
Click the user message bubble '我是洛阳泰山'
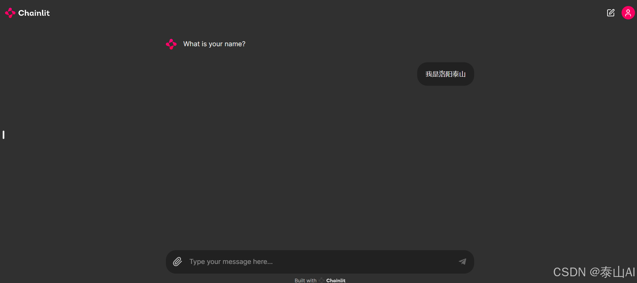[x=445, y=74]
